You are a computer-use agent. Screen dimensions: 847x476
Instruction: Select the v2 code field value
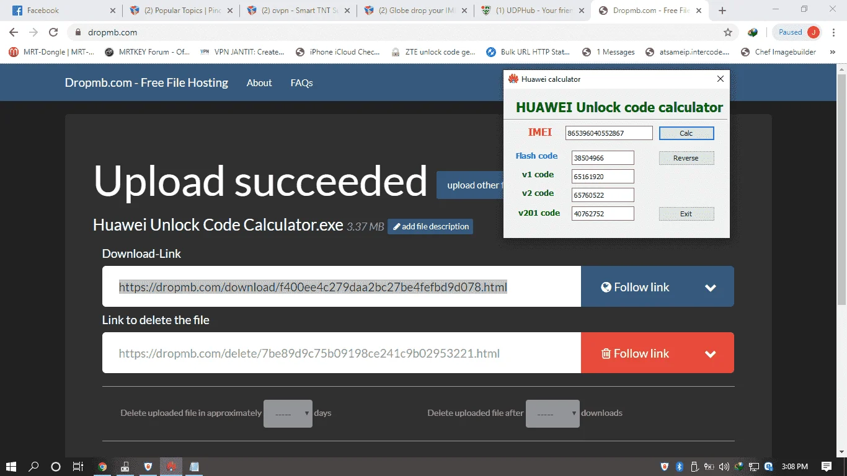603,195
